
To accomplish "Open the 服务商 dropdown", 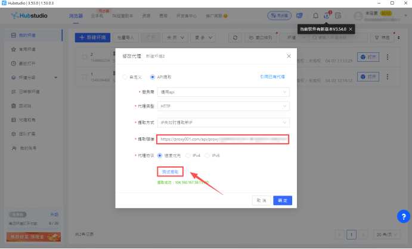I will tap(224, 92).
